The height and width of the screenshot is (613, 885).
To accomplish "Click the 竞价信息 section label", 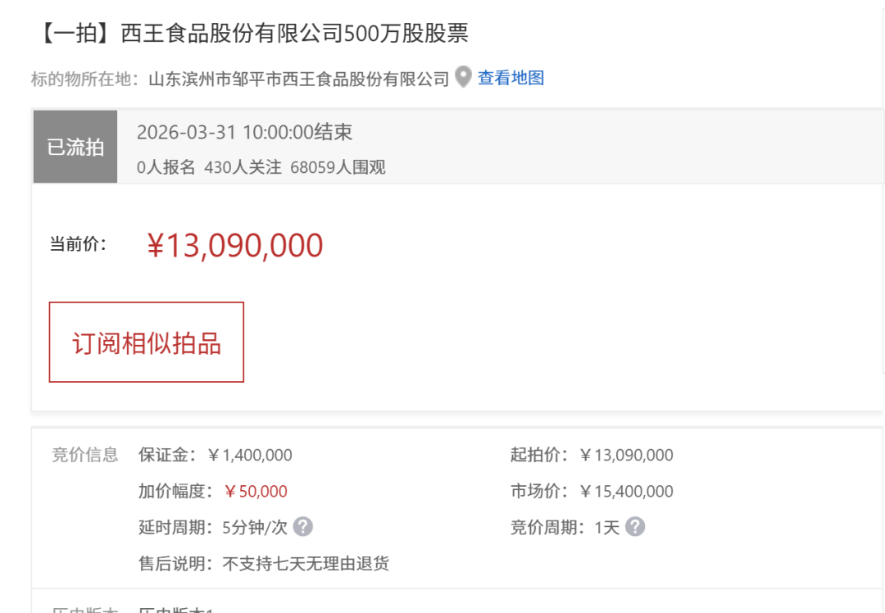I will point(85,455).
